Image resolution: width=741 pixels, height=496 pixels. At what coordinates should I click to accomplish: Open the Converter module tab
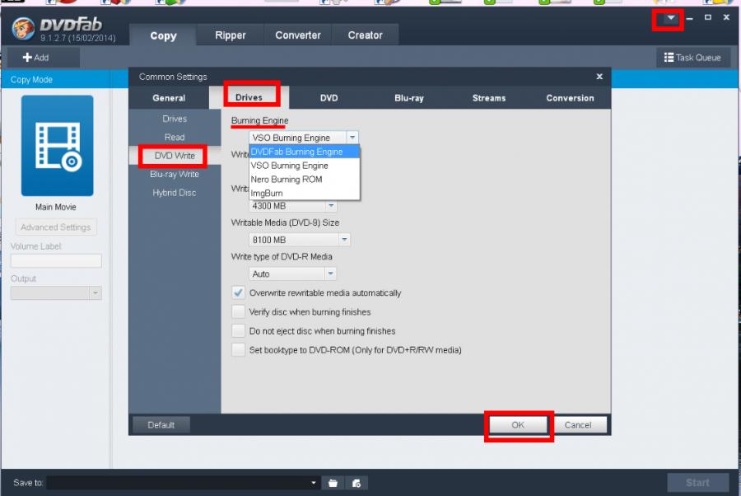pos(298,35)
